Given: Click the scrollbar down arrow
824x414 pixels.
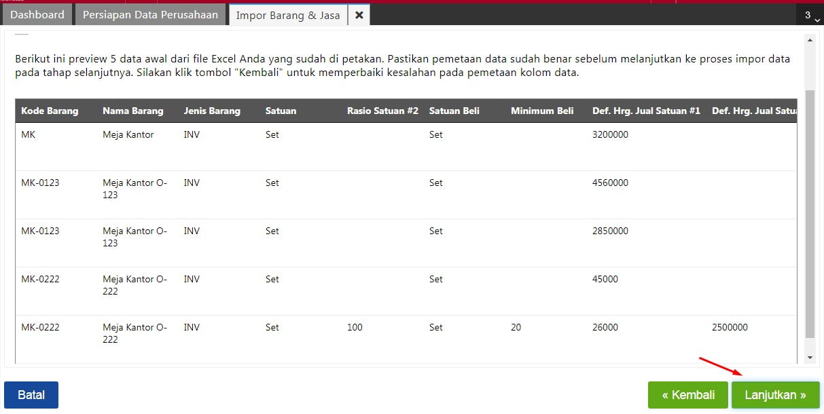Looking at the screenshot, I should [x=810, y=358].
